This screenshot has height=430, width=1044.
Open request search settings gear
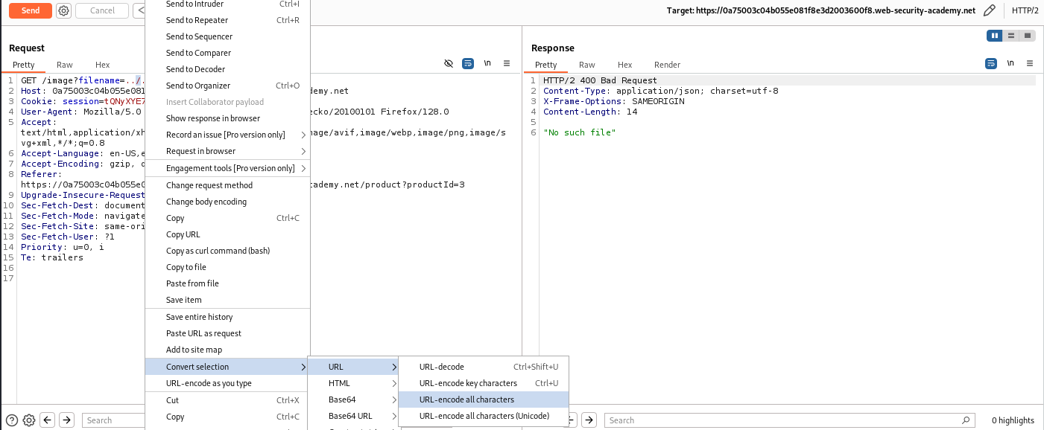pos(29,420)
